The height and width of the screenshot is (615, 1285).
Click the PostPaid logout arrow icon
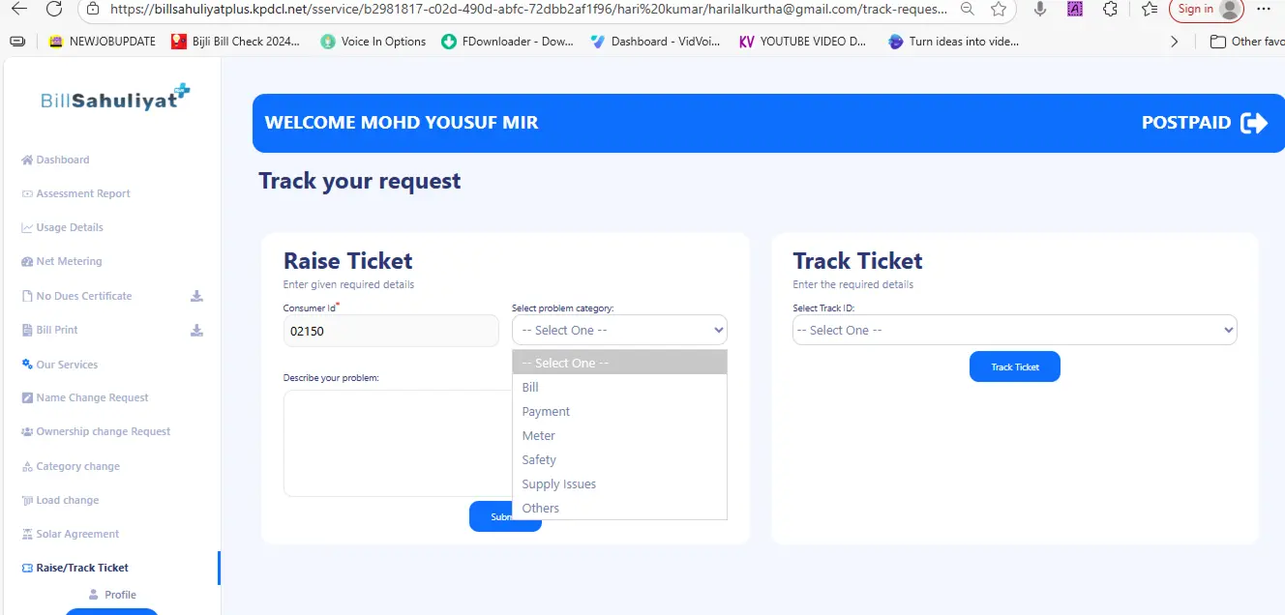click(1254, 123)
